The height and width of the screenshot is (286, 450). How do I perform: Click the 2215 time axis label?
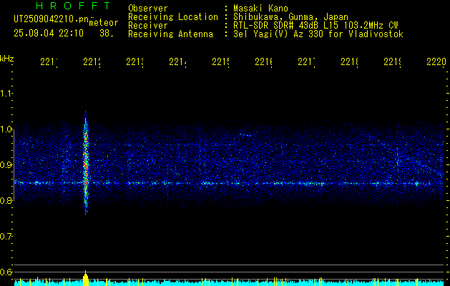pyautogui.click(x=220, y=62)
